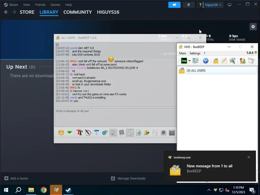Create new message pencil envelope icon
Viewport: 260px width, 195px height.
224,61
